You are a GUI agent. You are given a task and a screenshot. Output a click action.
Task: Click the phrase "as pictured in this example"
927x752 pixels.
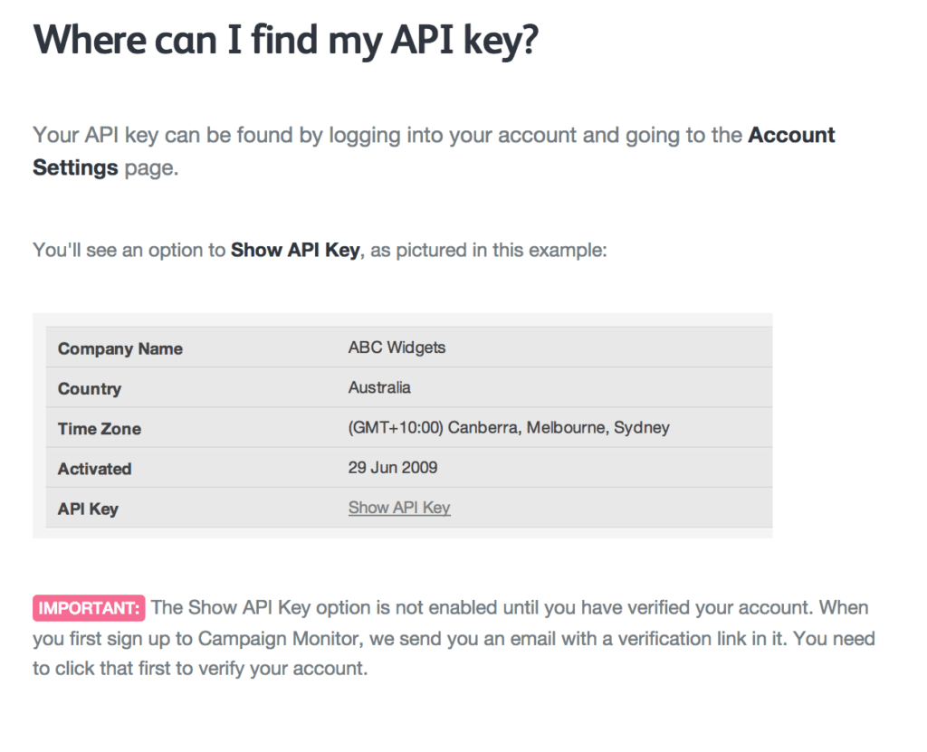coord(489,250)
